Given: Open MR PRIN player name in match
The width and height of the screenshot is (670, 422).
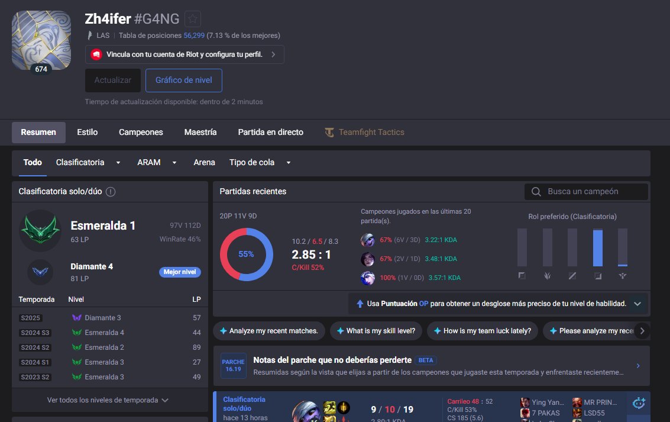Looking at the screenshot, I should click(600, 402).
